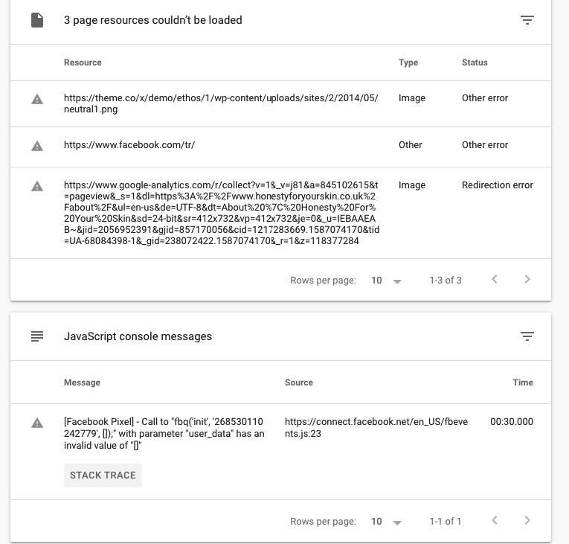
Task: Open rows per page dropdown in console messages table
Action: 387,522
